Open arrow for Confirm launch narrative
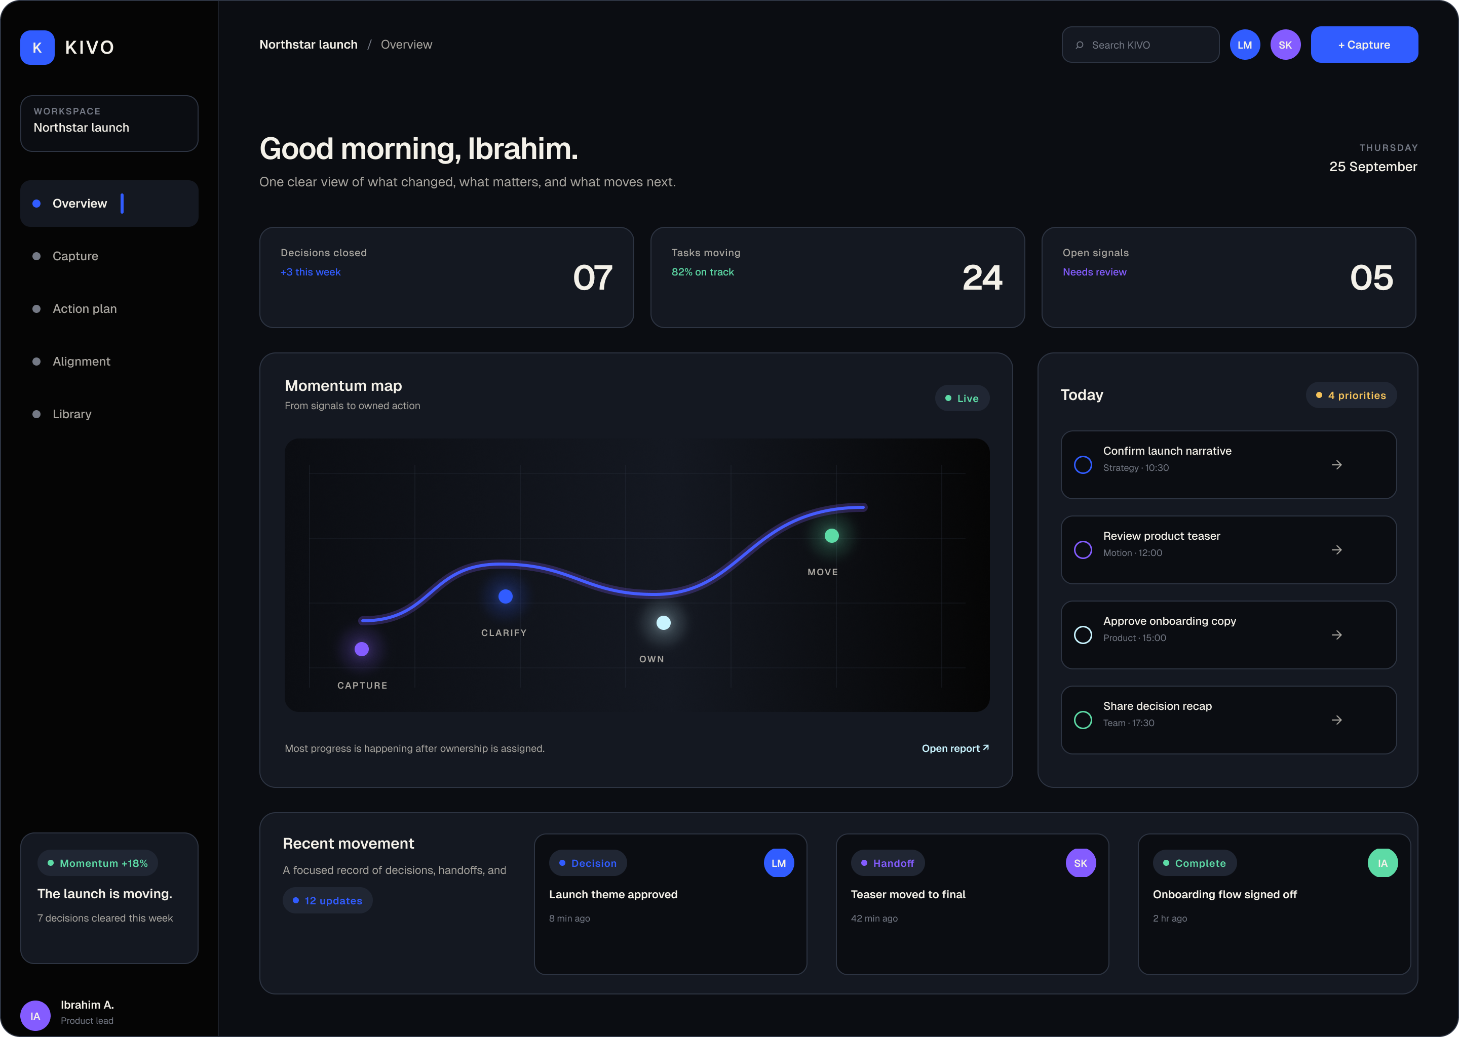This screenshot has width=1459, height=1037. pyautogui.click(x=1336, y=465)
